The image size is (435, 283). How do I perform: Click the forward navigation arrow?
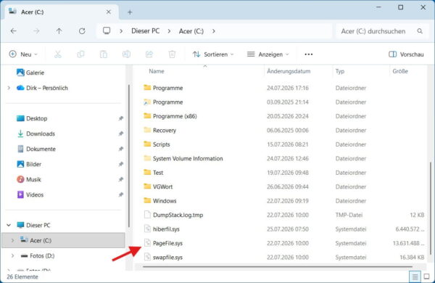36,31
